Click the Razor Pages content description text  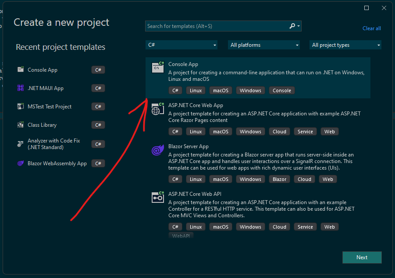click(264, 117)
